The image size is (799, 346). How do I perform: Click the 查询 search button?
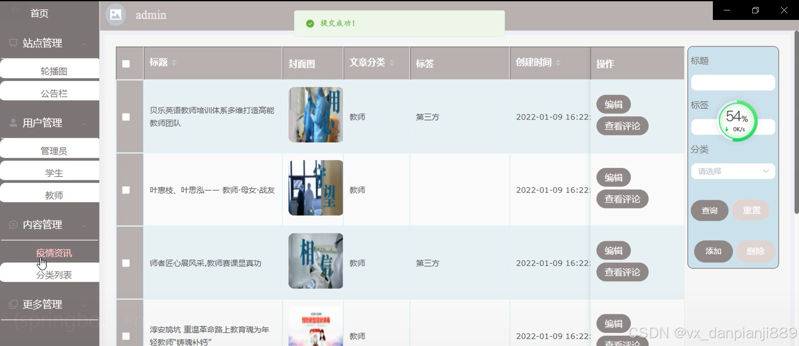(x=710, y=211)
